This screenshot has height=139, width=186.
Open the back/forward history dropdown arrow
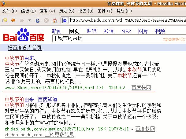(30, 20)
